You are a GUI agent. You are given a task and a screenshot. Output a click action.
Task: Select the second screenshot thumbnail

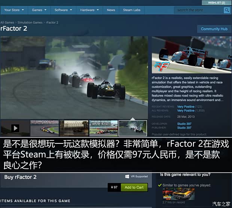44,128
